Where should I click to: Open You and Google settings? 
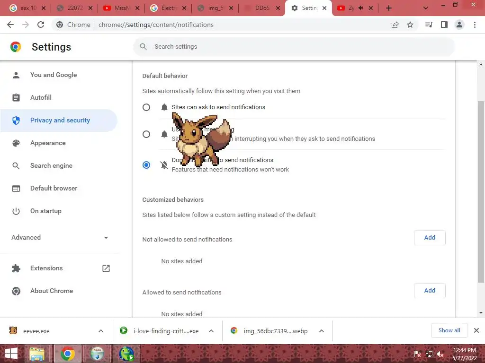[54, 75]
